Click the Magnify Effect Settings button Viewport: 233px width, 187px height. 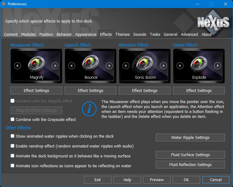click(x=36, y=110)
